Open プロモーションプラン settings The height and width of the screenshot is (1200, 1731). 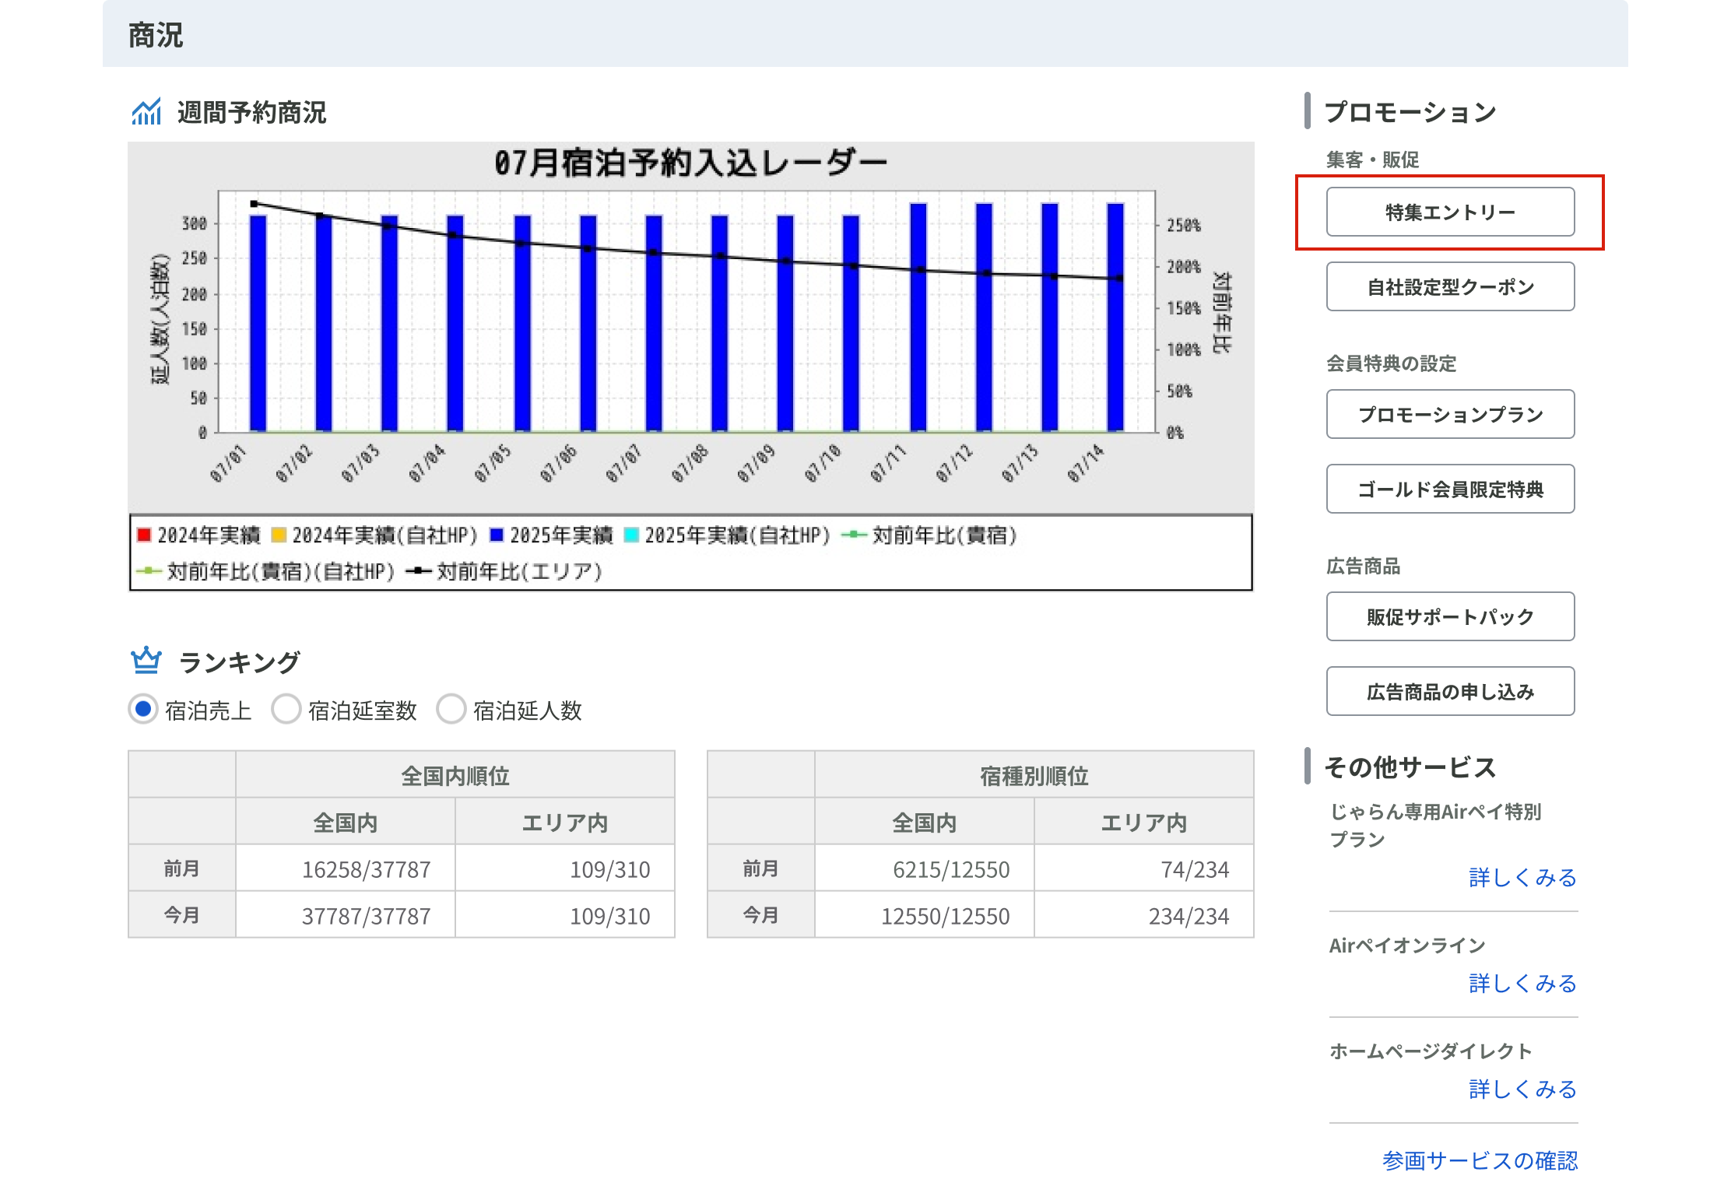pos(1449,414)
